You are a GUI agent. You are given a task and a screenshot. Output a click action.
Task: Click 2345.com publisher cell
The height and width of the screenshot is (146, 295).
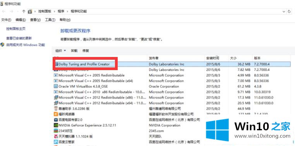point(156,131)
